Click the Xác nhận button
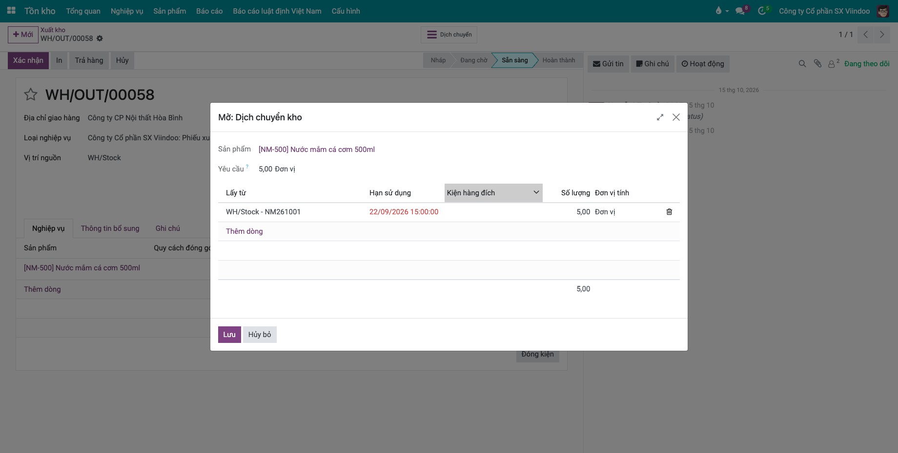The width and height of the screenshot is (898, 453). pos(28,60)
